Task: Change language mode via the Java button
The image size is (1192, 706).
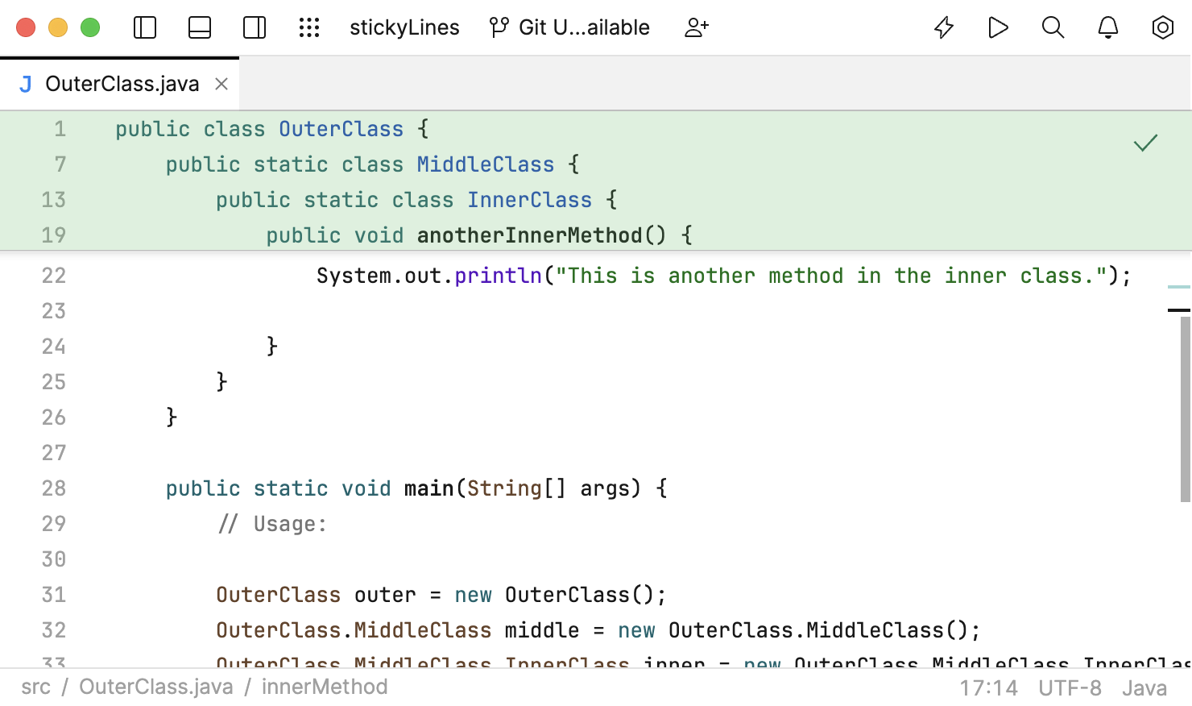Action: pos(1143,687)
